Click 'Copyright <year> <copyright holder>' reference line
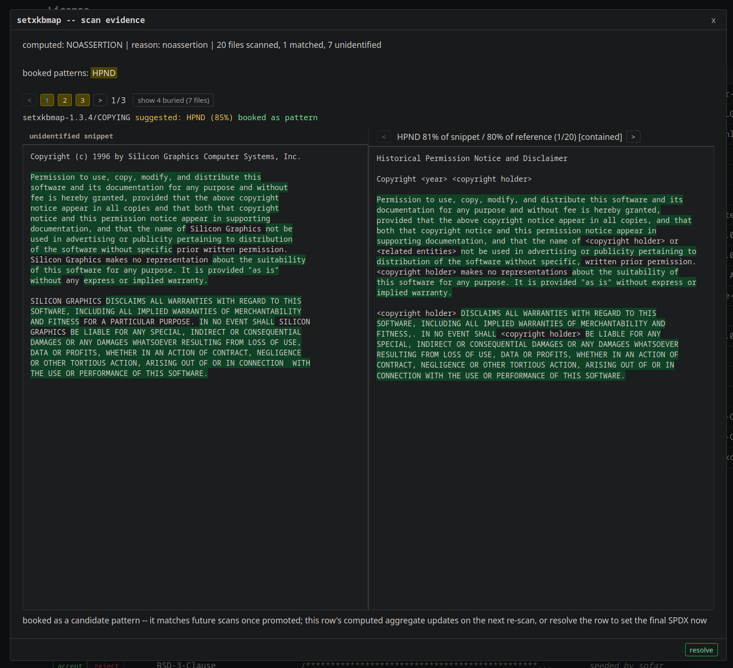This screenshot has height=668, width=733. [454, 179]
